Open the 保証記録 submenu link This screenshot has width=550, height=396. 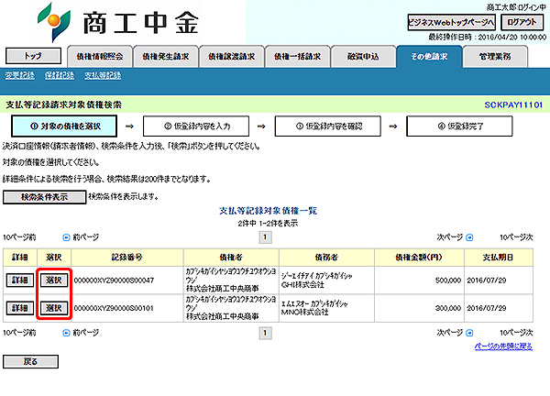pos(60,75)
